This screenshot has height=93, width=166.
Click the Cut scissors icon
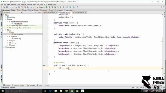[x=16, y=7]
